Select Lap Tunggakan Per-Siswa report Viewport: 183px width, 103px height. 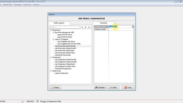(66, 41)
